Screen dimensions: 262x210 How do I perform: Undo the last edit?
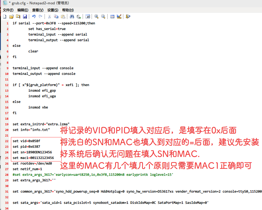pyautogui.click(x=34, y=17)
